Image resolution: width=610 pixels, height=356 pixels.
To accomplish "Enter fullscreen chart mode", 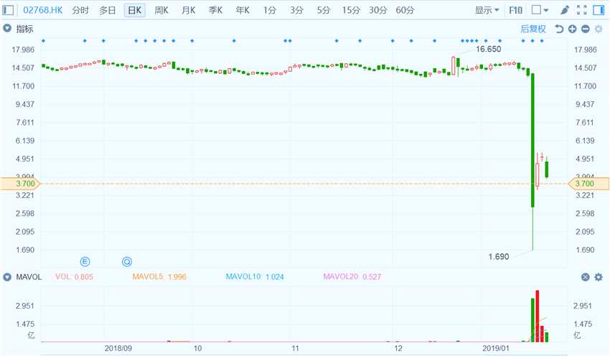I will 581,10.
